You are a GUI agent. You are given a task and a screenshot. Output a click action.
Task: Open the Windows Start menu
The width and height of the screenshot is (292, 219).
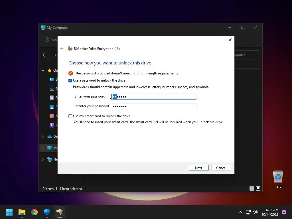coord(9,212)
